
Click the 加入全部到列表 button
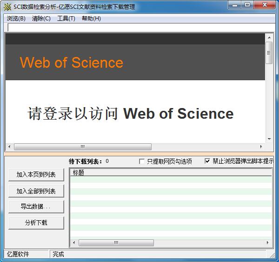[36, 191]
